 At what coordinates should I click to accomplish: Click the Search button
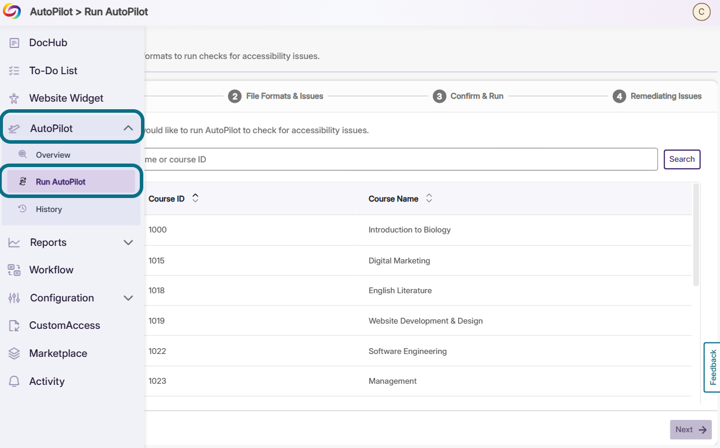[x=682, y=159]
